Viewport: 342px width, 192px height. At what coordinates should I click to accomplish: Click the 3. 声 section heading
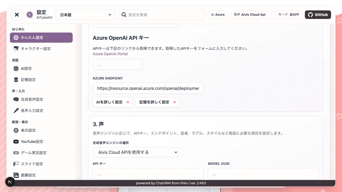(x=98, y=124)
